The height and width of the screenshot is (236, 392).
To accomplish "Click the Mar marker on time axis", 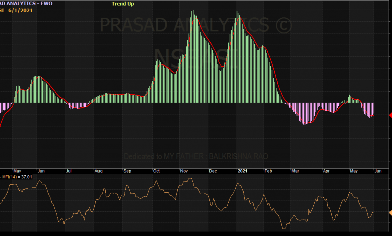I will point(296,171).
